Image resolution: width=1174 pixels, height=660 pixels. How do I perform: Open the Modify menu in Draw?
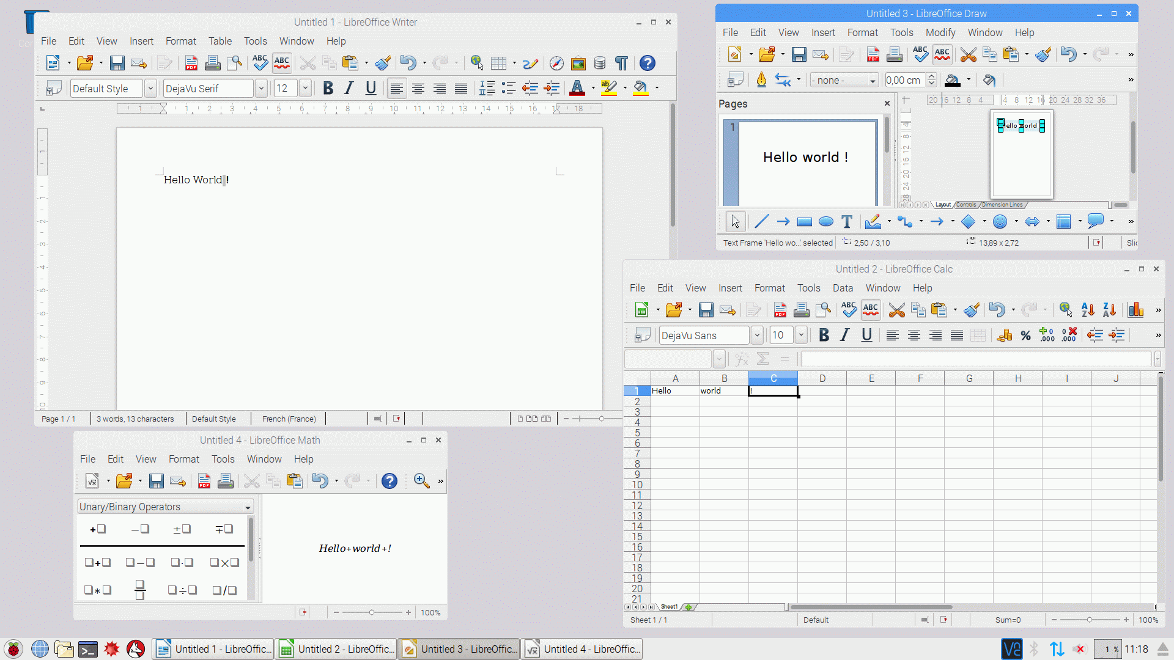(x=940, y=32)
